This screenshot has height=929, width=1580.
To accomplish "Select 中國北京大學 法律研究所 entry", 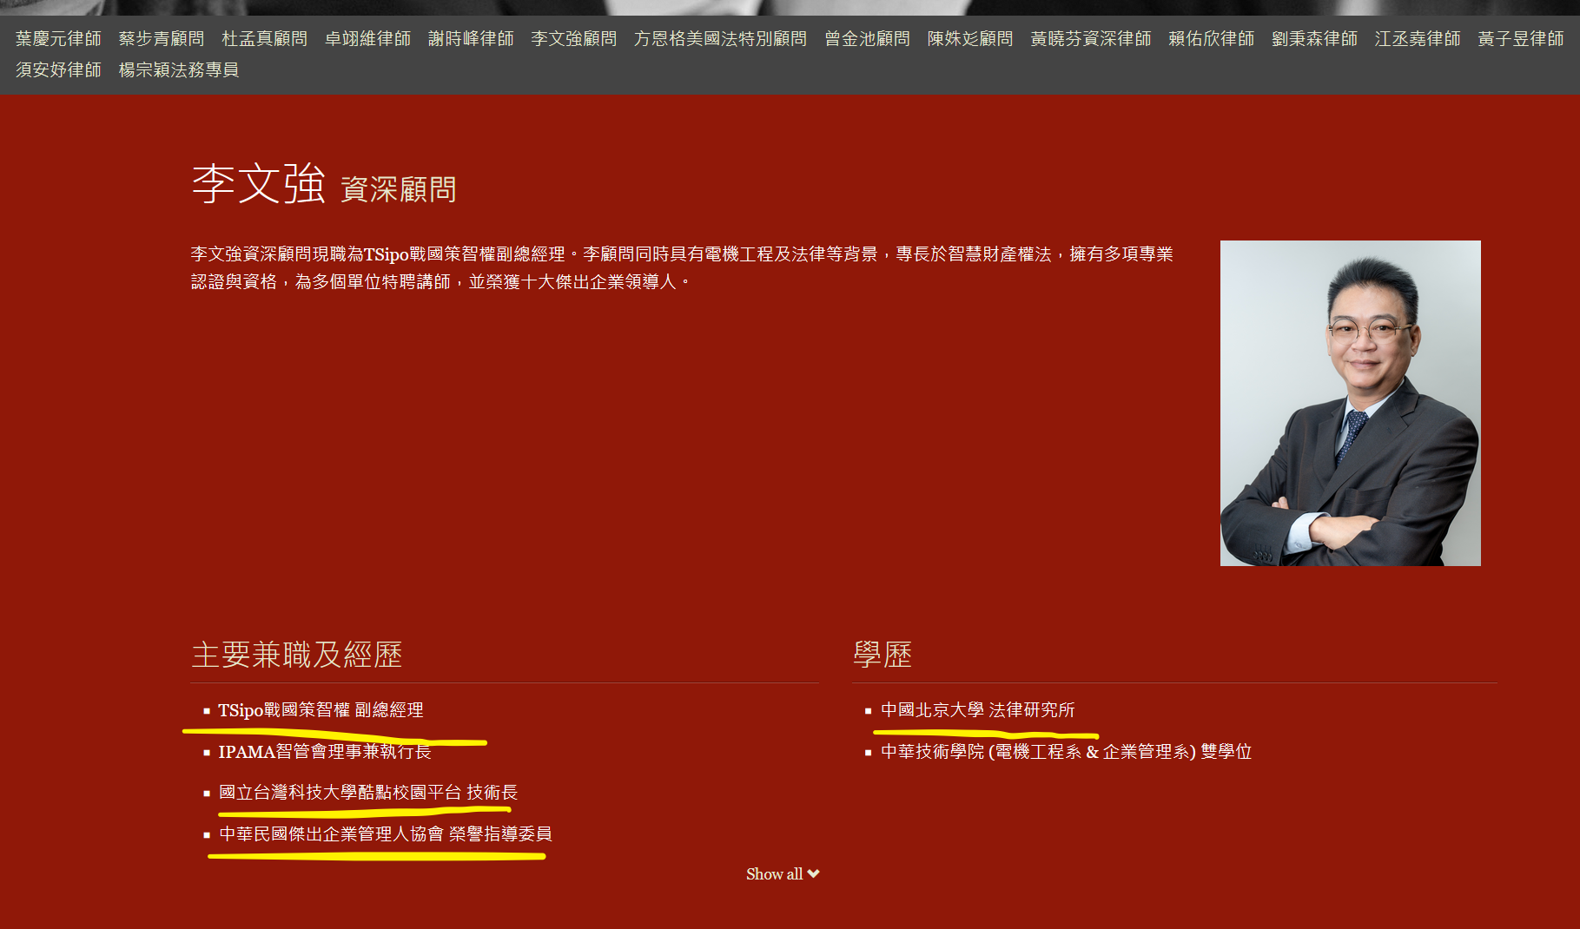I will click(978, 710).
